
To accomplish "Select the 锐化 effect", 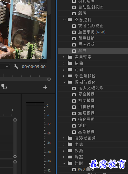I will point(82,126).
